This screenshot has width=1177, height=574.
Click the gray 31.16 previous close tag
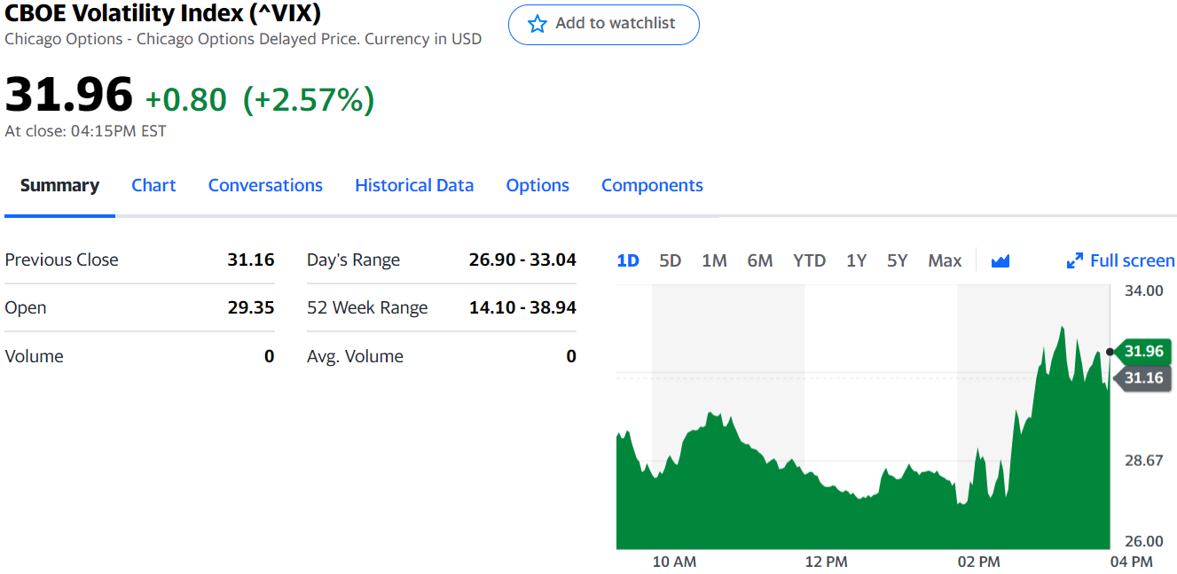click(x=1142, y=378)
